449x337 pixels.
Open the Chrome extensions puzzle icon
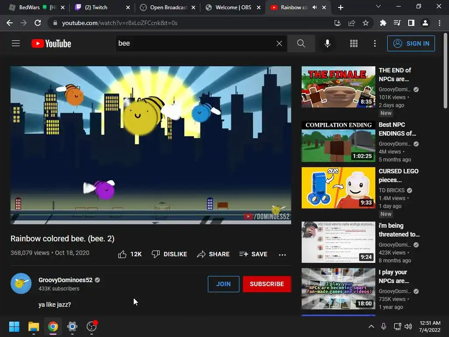point(383,23)
